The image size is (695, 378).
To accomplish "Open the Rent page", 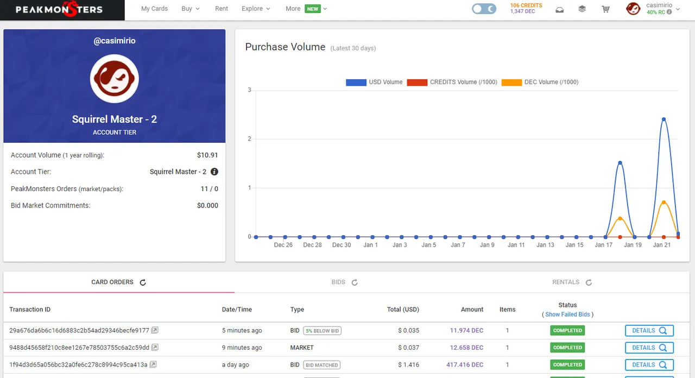I will coord(222,9).
